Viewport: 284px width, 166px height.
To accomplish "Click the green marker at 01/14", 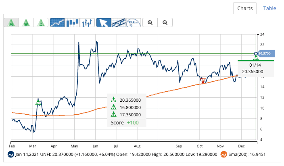I will pyautogui.click(x=256, y=58).
